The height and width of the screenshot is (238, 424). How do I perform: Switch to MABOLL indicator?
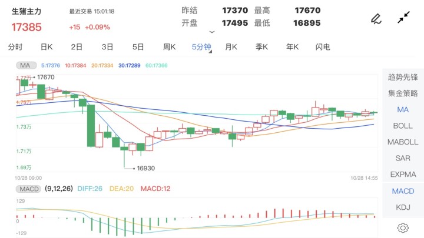point(403,142)
